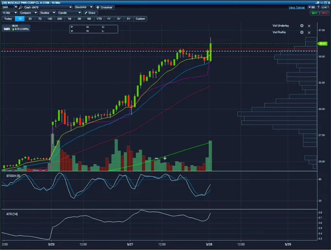Click the symbol search magnifier icon
Image resolution: width=331 pixels, height=250 pixels.
(20, 7)
